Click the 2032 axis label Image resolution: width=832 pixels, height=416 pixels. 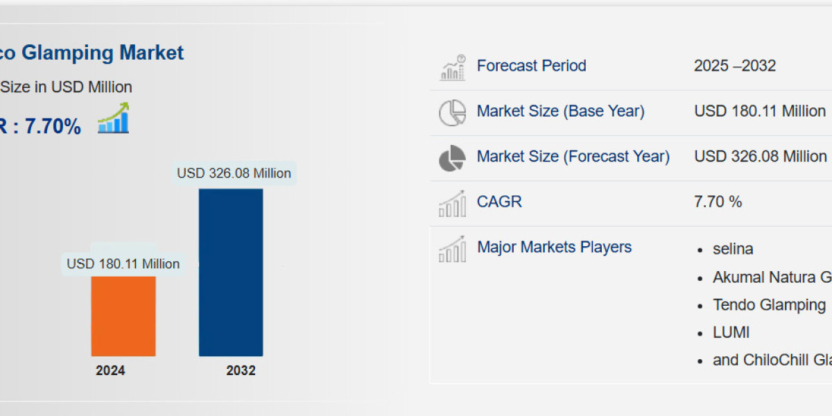click(241, 371)
